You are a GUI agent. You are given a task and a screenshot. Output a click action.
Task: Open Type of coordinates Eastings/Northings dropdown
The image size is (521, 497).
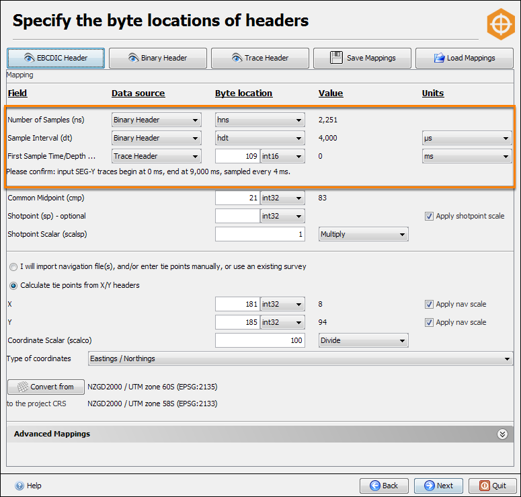(x=300, y=358)
